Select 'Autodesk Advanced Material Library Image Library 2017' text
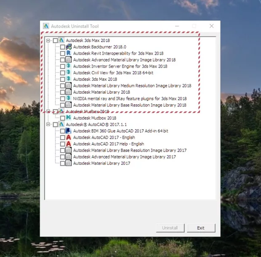This screenshot has height=257, width=261. (125, 157)
